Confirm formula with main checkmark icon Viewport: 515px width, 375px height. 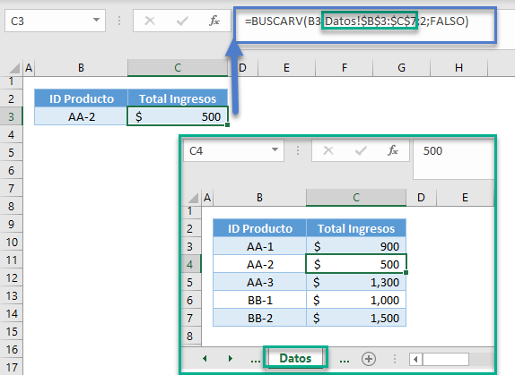click(x=182, y=21)
